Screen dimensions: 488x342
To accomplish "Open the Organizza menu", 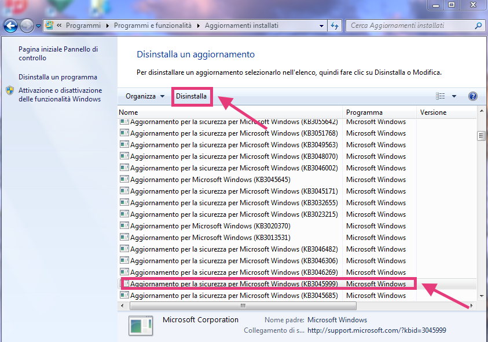I will [145, 96].
